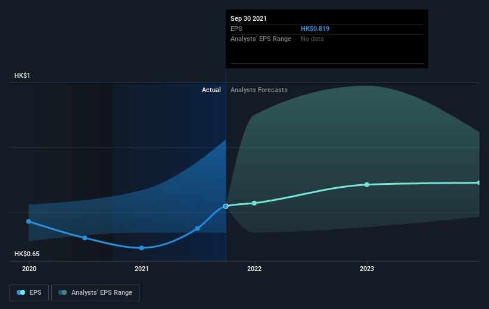The height and width of the screenshot is (309, 489).
Task: Select the Sep 30 2021 EPS data point
Action: pos(226,206)
